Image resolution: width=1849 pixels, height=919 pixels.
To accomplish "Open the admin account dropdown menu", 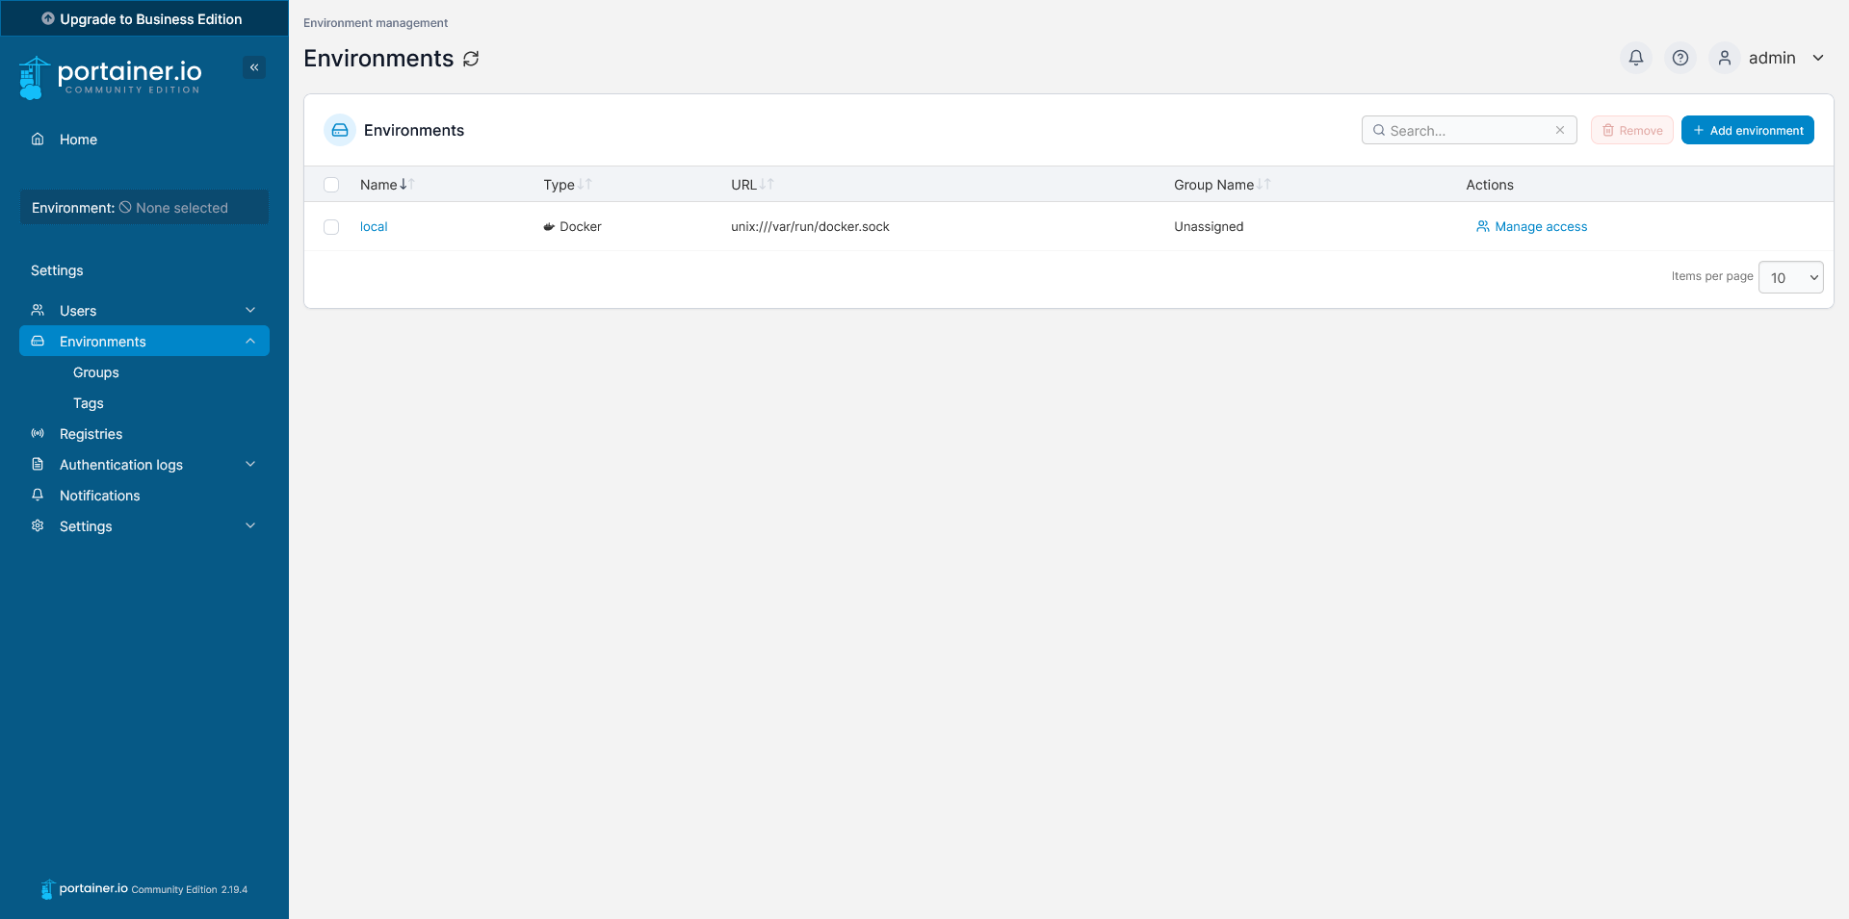I will coord(1784,58).
